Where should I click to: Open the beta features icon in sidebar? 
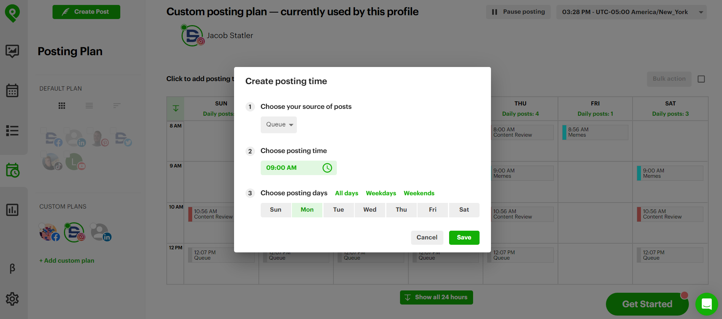[x=13, y=269]
